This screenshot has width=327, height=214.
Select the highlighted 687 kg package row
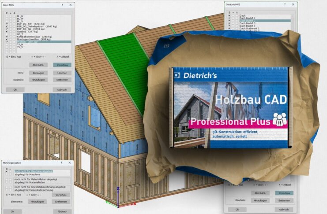click(x=44, y=42)
